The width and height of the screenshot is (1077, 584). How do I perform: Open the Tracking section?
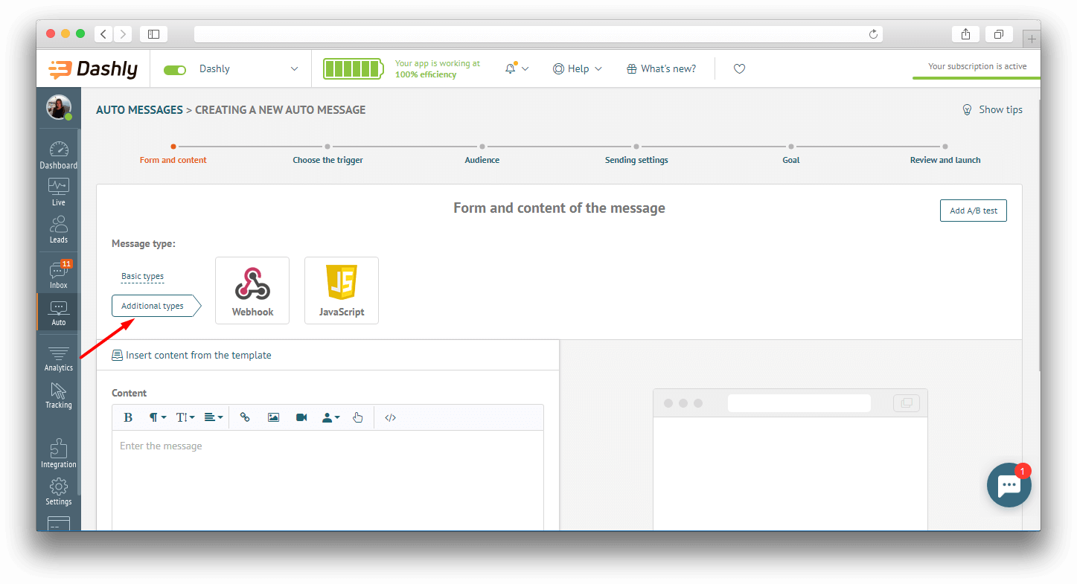[x=58, y=395]
